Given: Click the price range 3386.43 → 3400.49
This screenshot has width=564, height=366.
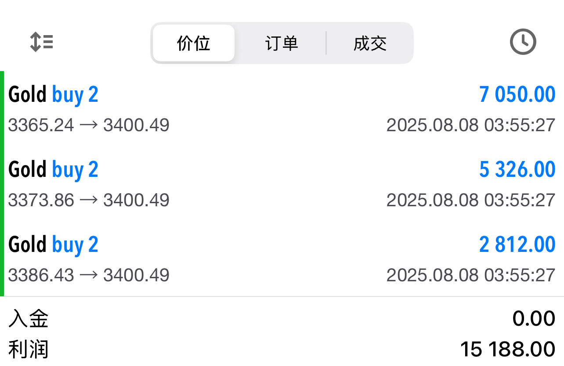Looking at the screenshot, I should 89,276.
